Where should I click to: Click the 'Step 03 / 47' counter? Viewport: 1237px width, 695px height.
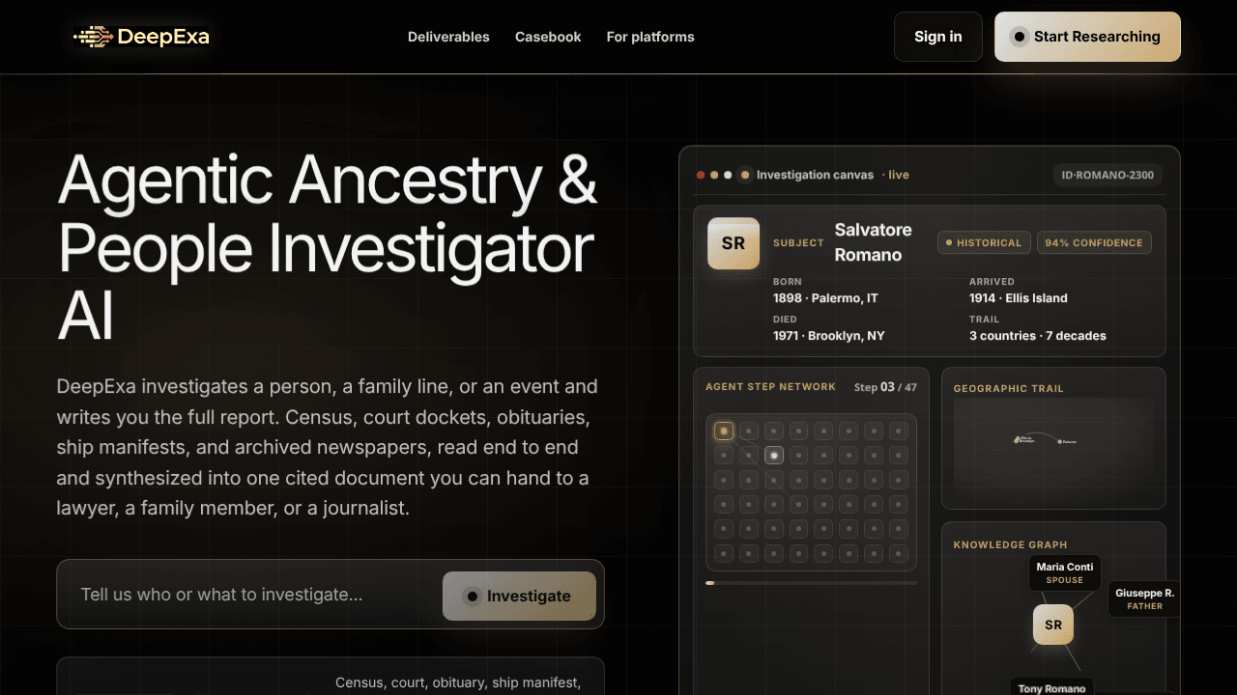[885, 387]
